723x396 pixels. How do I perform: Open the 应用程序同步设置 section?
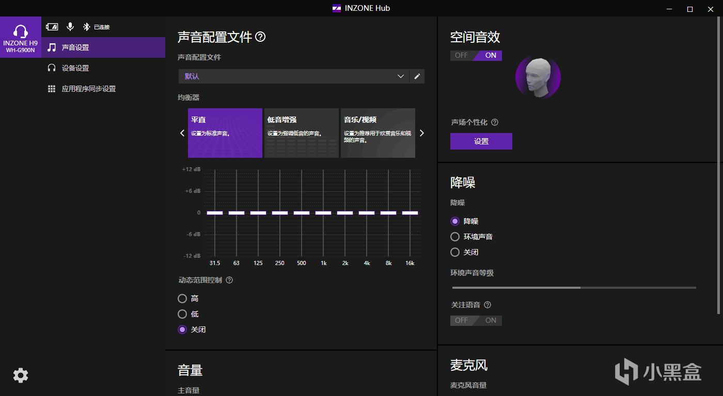click(103, 89)
